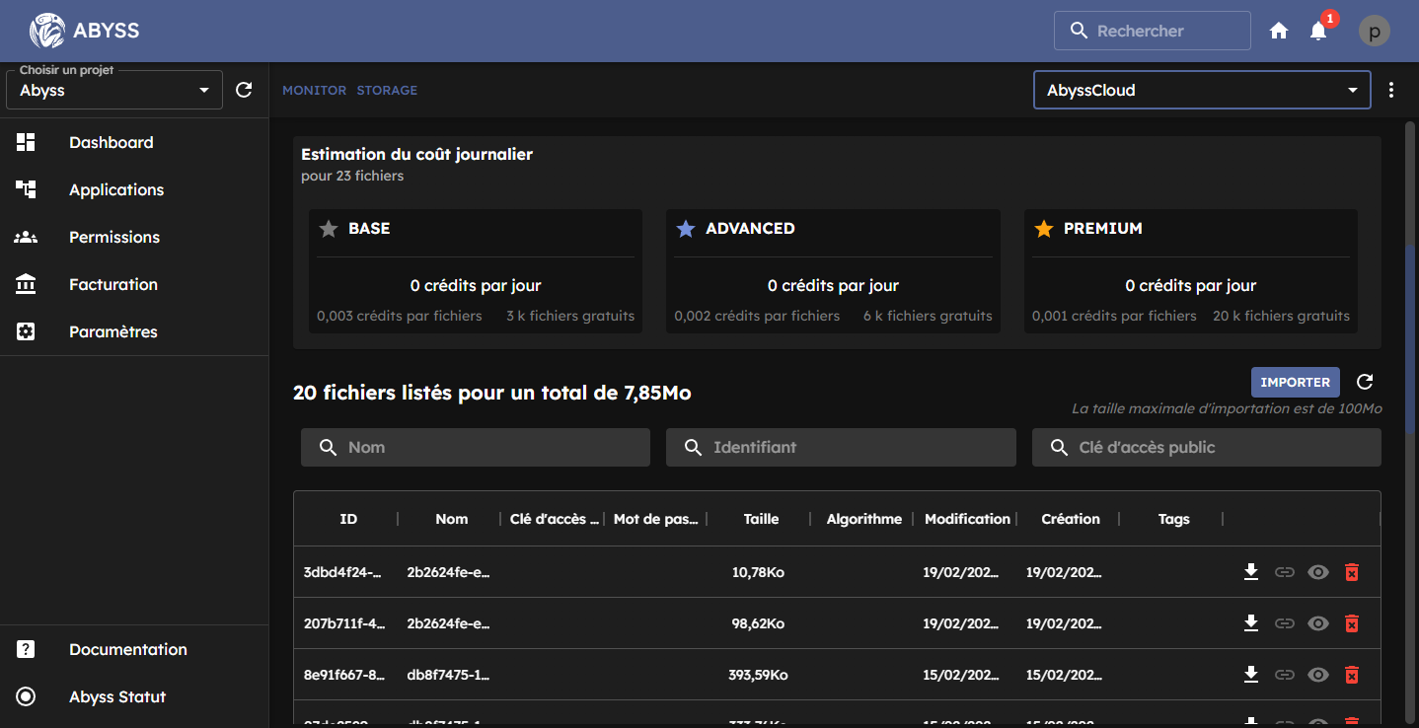Copy link for file 3dbd4f24
The image size is (1419, 728).
point(1284,572)
